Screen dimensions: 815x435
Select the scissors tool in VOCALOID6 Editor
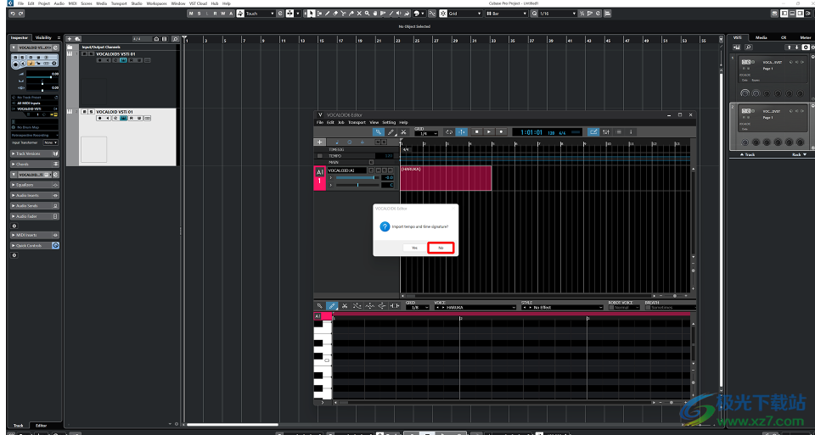pos(403,131)
